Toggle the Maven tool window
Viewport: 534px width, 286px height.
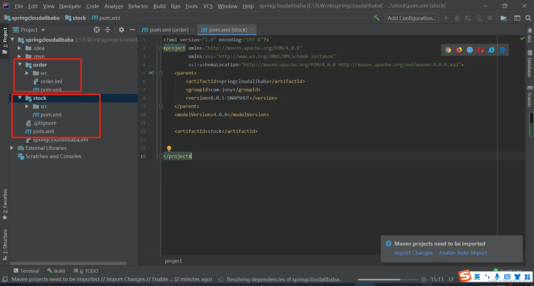(530, 96)
